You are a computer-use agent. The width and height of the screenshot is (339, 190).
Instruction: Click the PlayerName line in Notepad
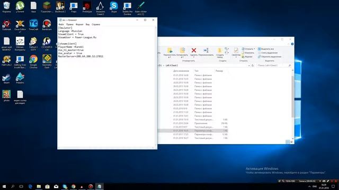[x=70, y=47]
